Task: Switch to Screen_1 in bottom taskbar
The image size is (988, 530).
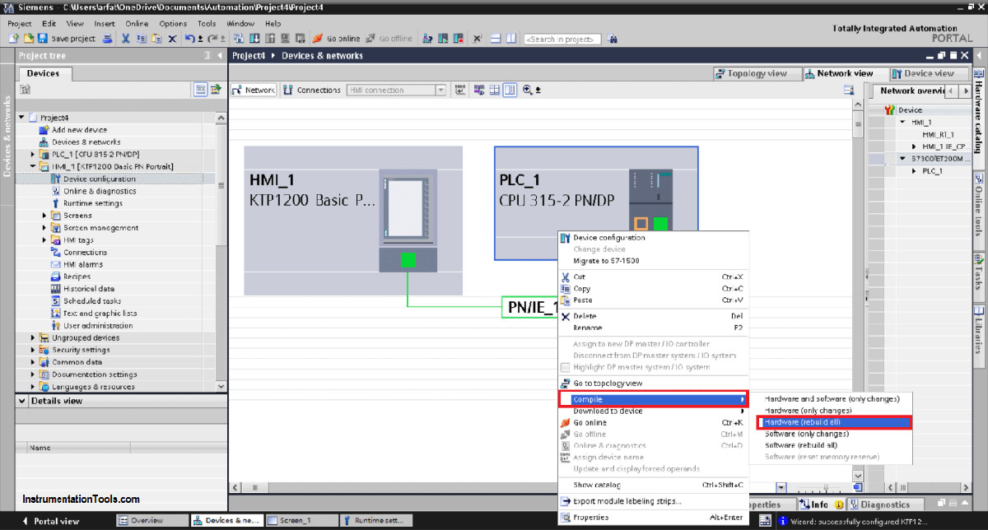Action: [301, 521]
